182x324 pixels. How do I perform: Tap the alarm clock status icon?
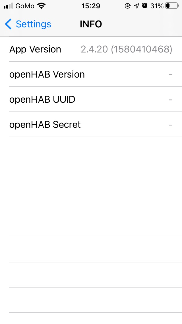(x=145, y=6)
